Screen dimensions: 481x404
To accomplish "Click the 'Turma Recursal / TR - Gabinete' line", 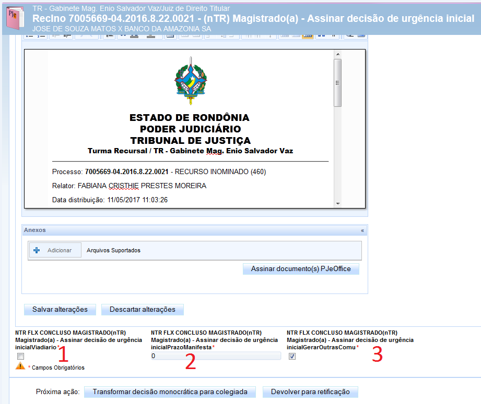I will [x=191, y=151].
